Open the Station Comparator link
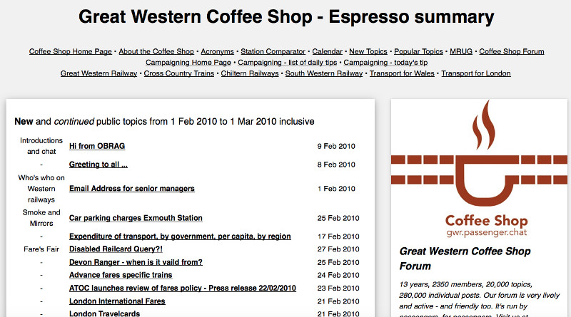This screenshot has width=571, height=317. click(x=273, y=51)
